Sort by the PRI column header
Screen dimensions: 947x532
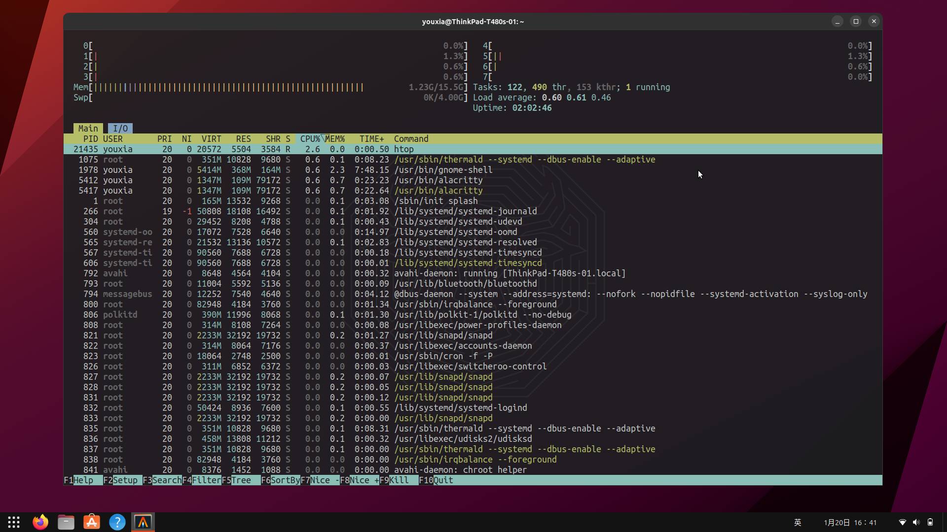[165, 139]
